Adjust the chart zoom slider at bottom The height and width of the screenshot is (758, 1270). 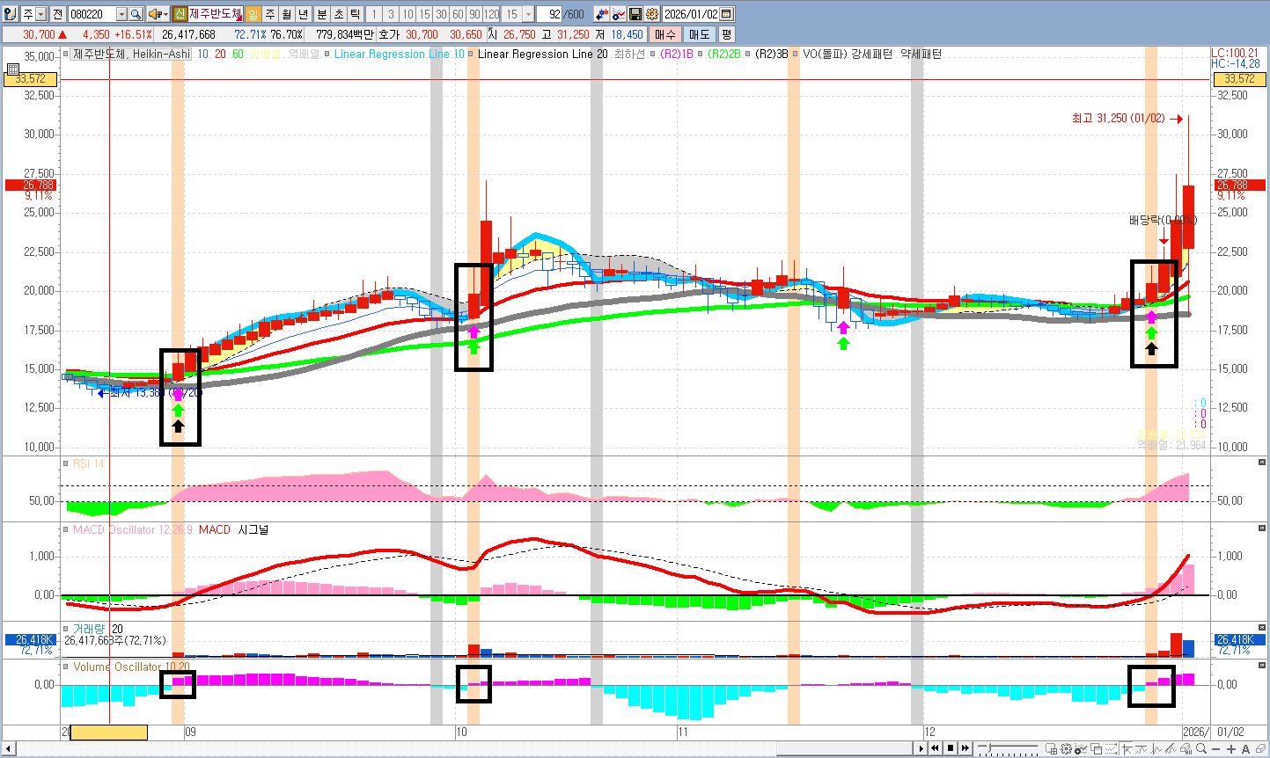(x=989, y=748)
